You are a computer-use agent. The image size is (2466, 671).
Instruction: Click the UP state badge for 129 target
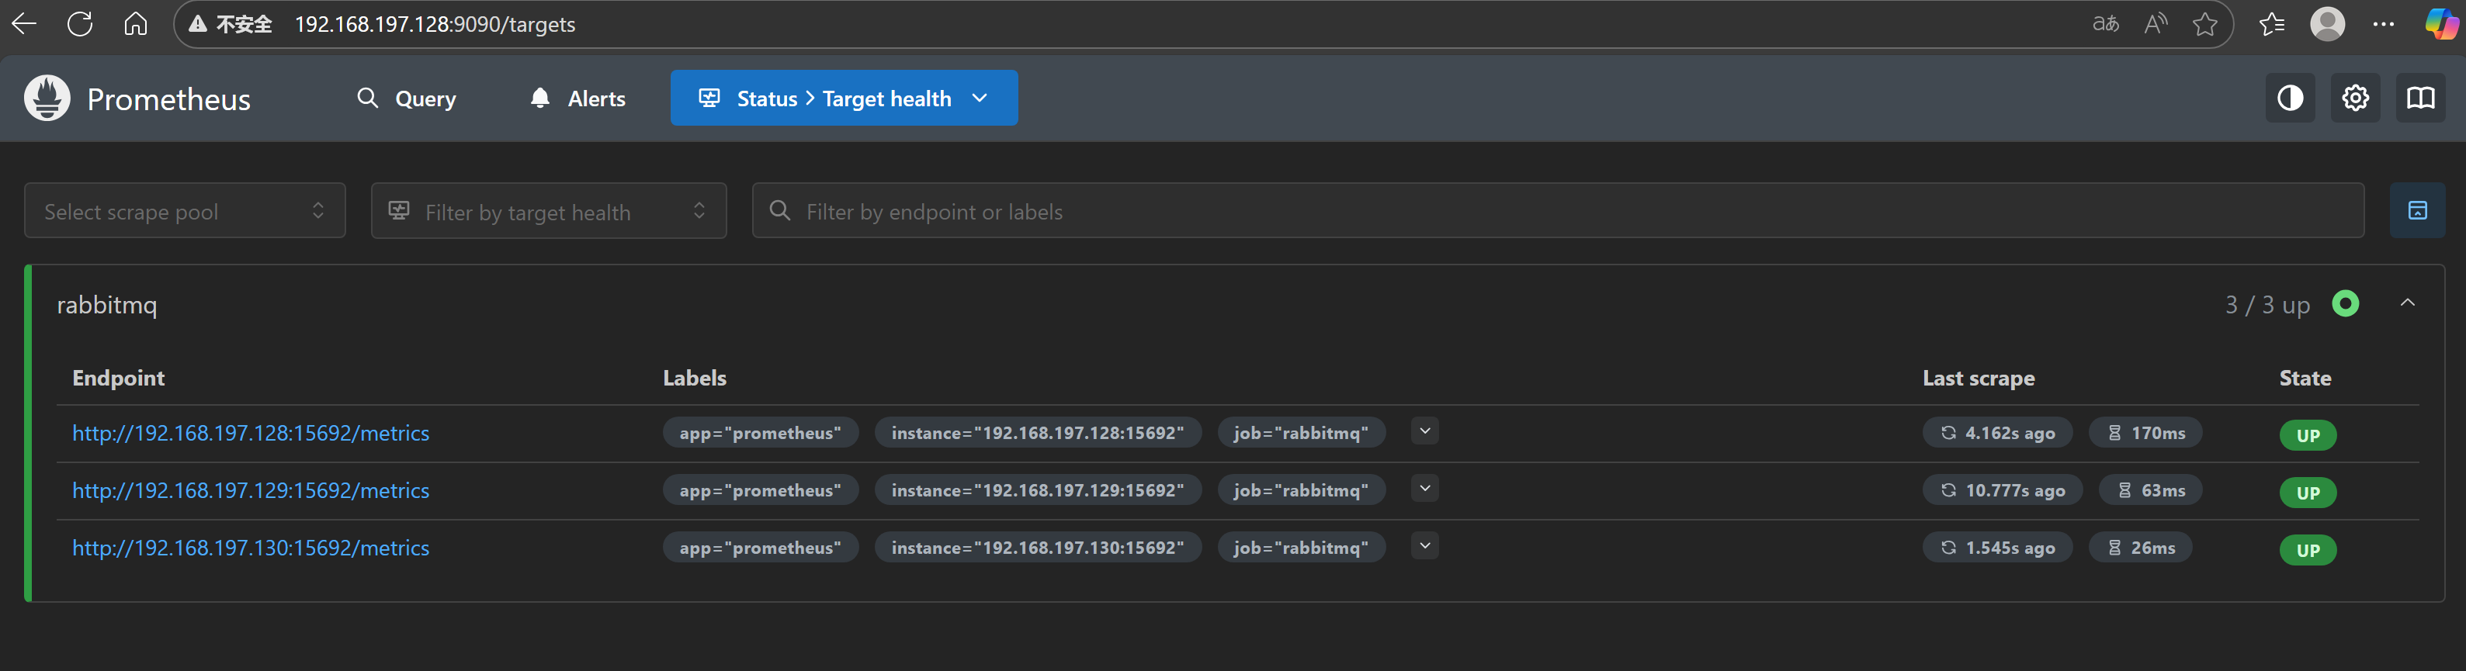2308,493
